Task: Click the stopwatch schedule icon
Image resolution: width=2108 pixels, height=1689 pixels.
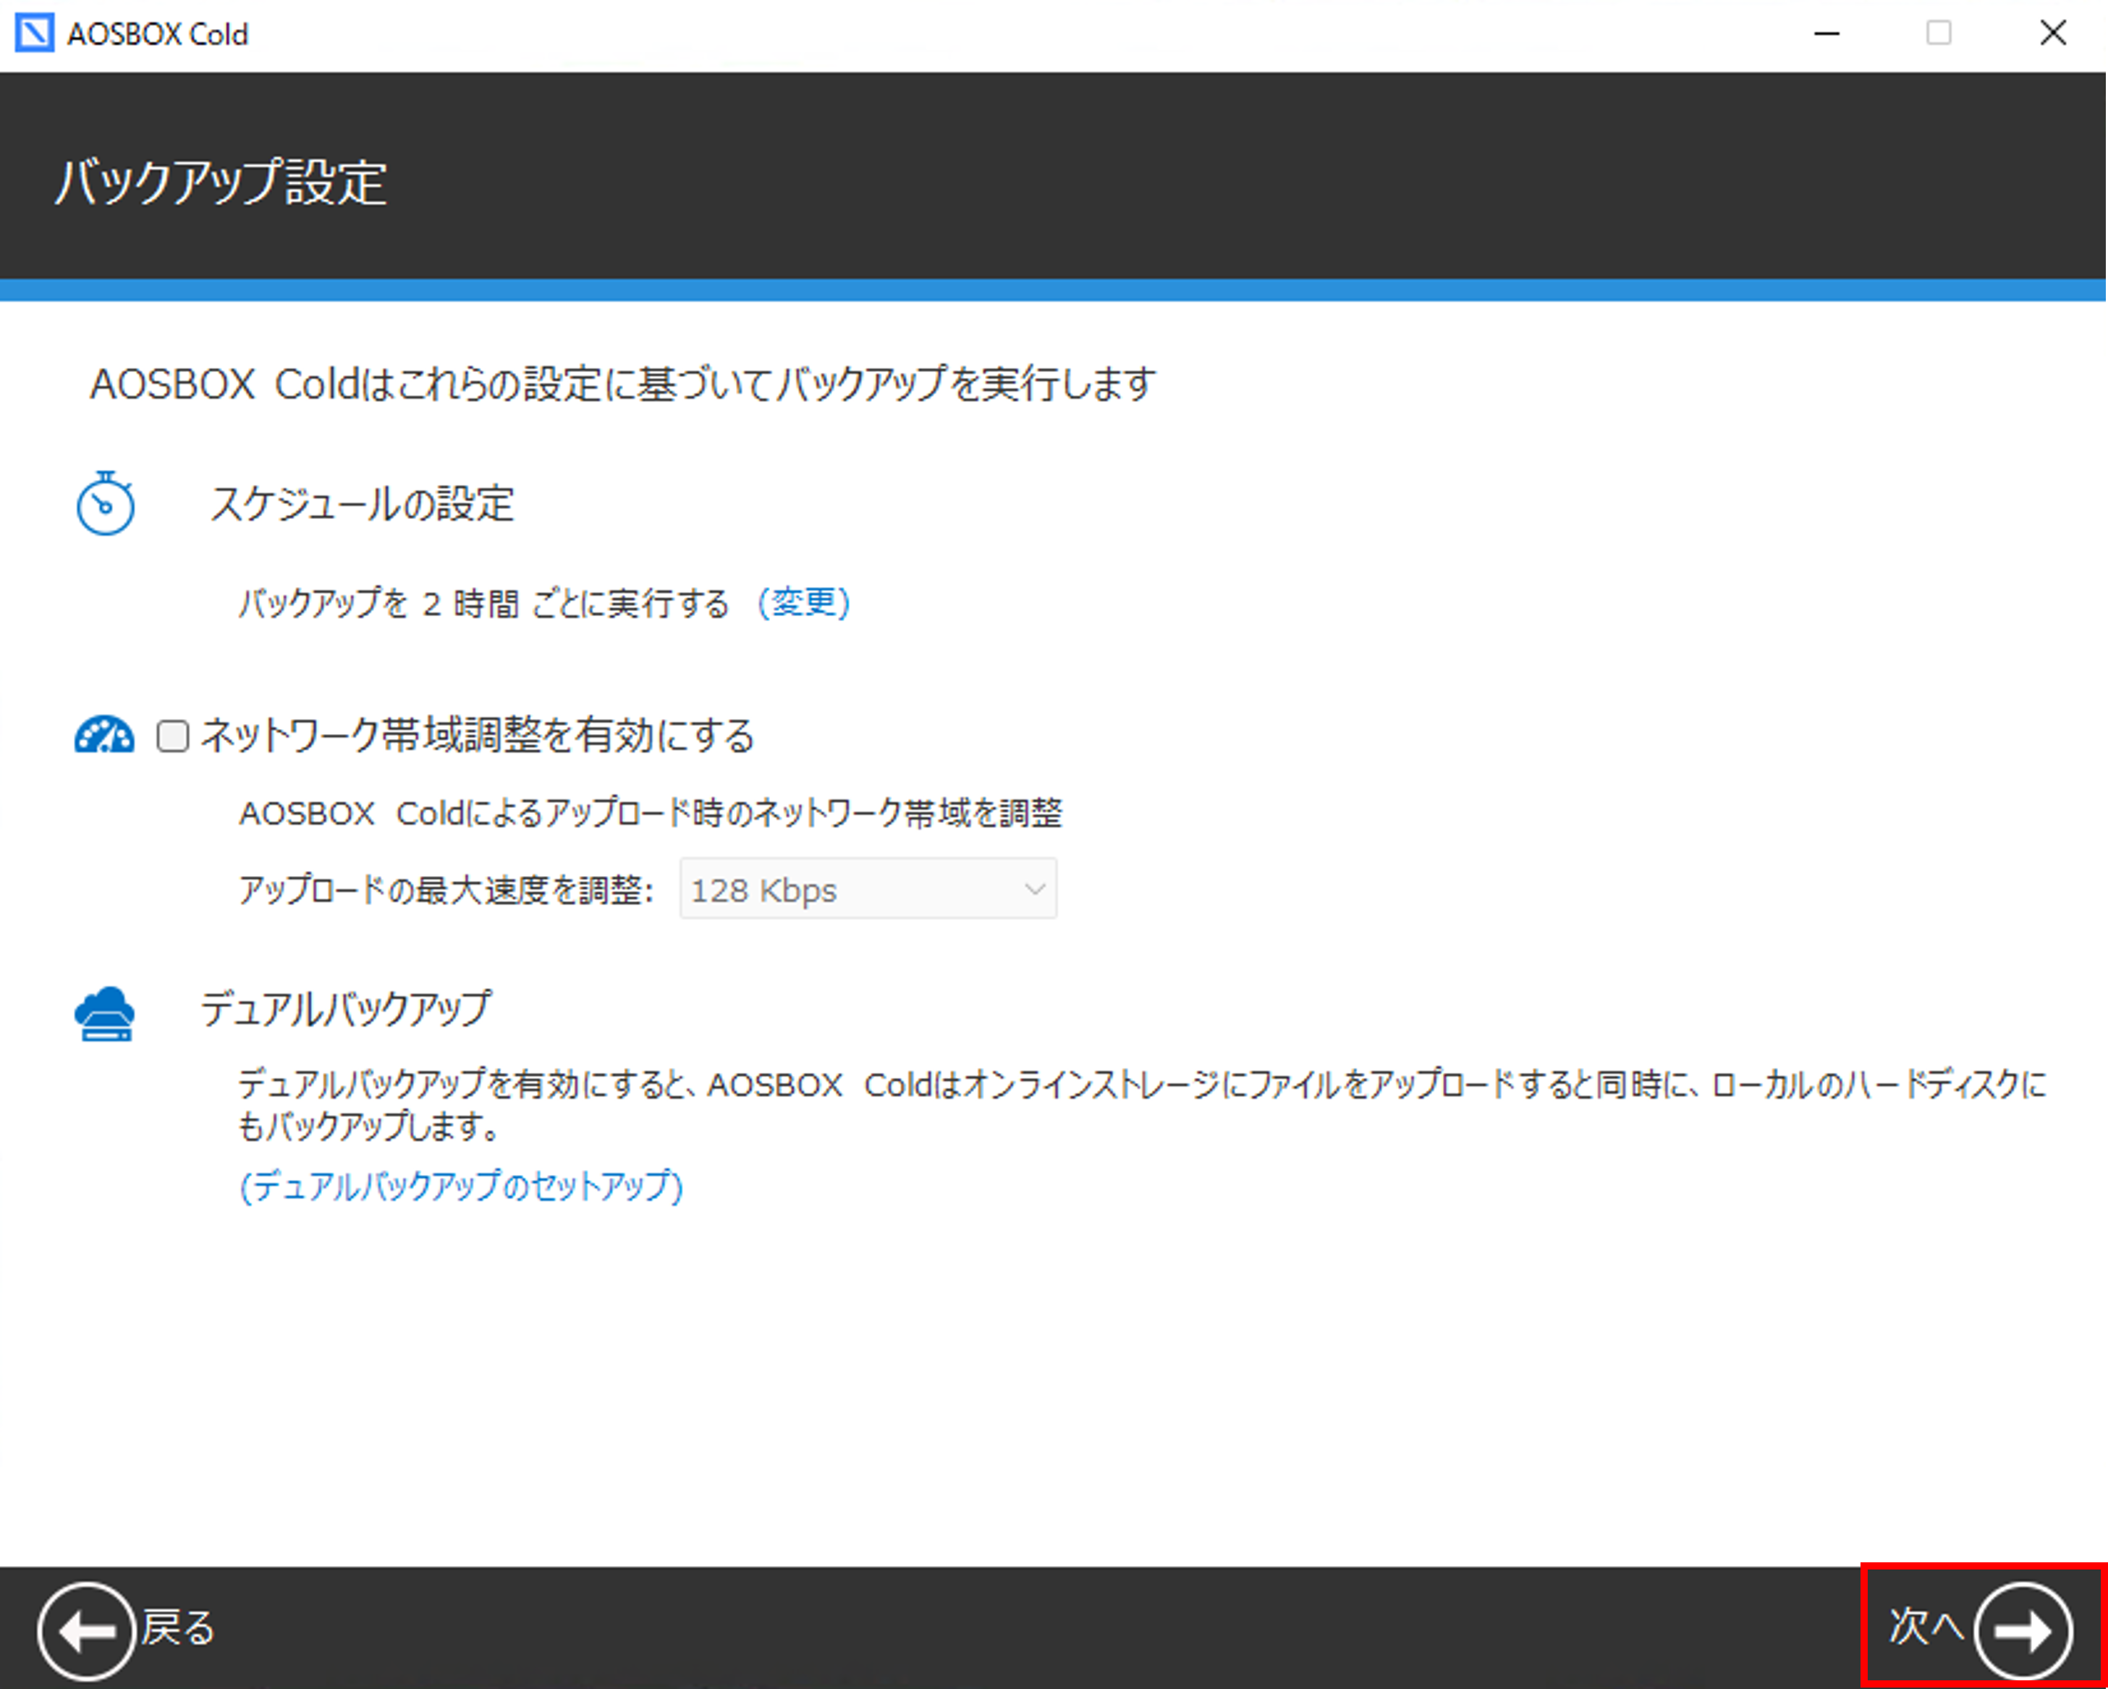Action: (106, 504)
